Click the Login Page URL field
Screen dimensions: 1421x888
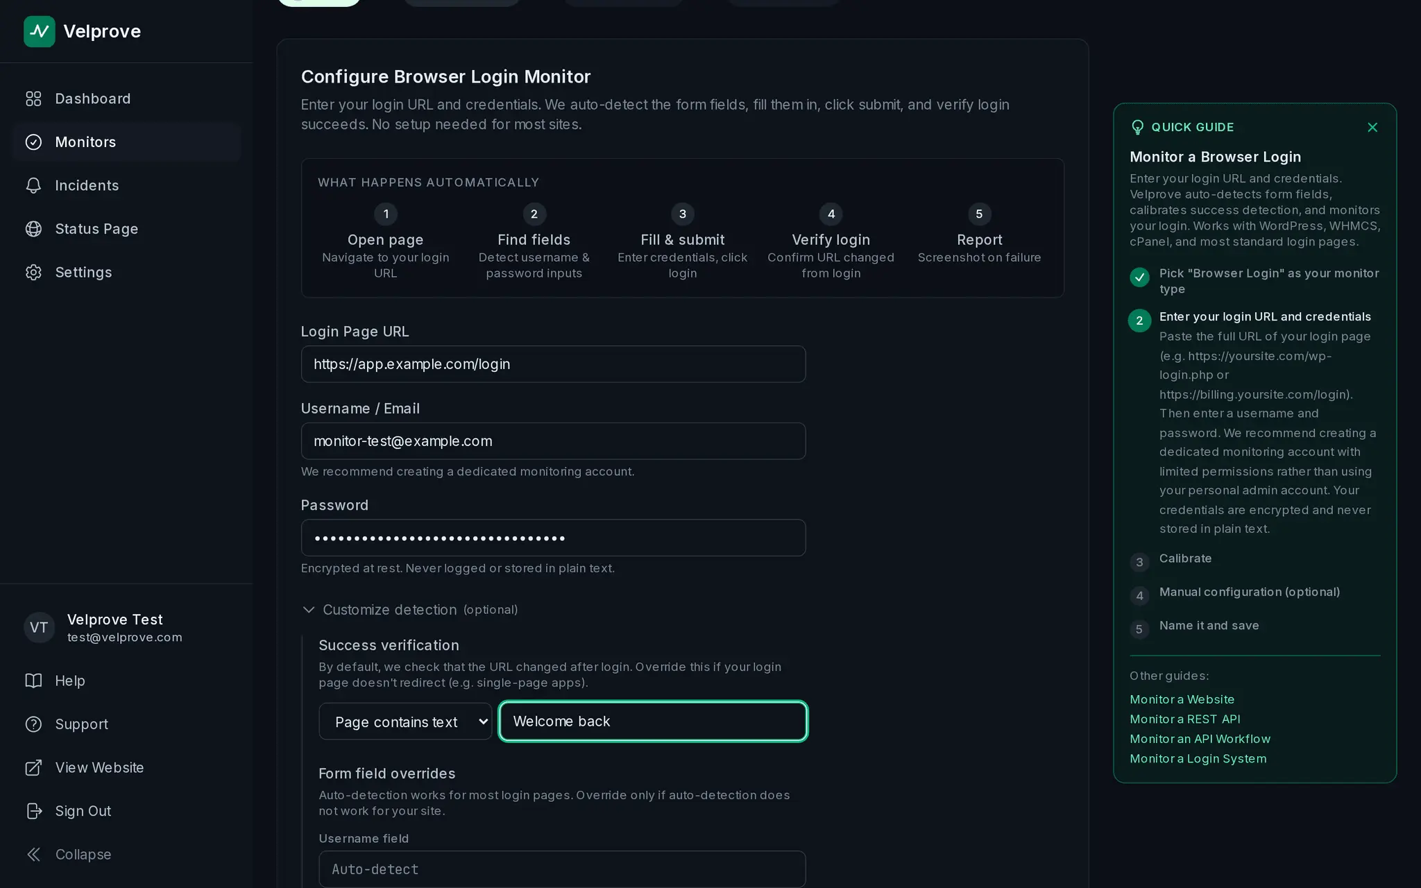[x=553, y=364]
